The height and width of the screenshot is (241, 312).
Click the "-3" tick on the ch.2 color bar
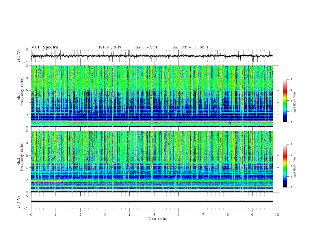point(290,145)
